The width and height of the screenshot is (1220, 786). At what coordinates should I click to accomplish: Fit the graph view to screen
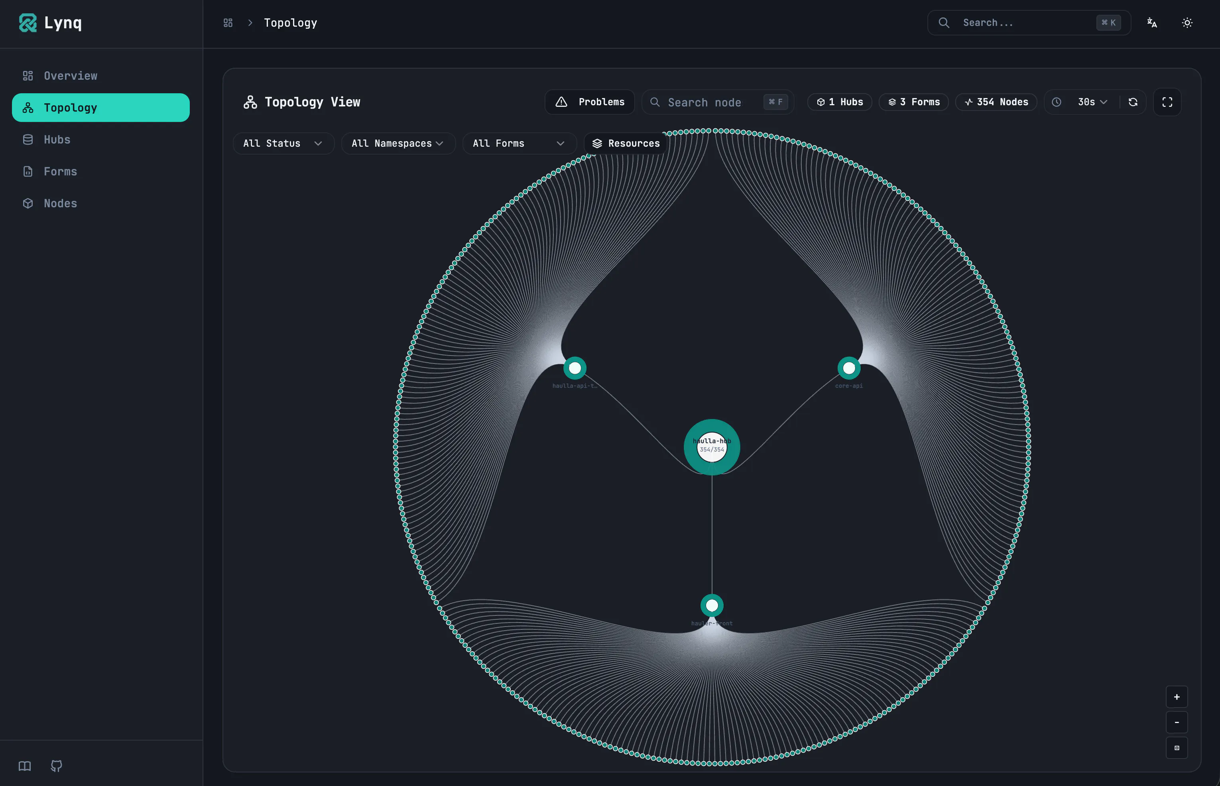pyautogui.click(x=1177, y=748)
